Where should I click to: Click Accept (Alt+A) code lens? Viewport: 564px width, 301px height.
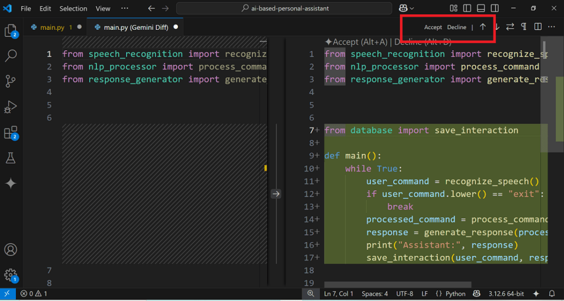(356, 42)
